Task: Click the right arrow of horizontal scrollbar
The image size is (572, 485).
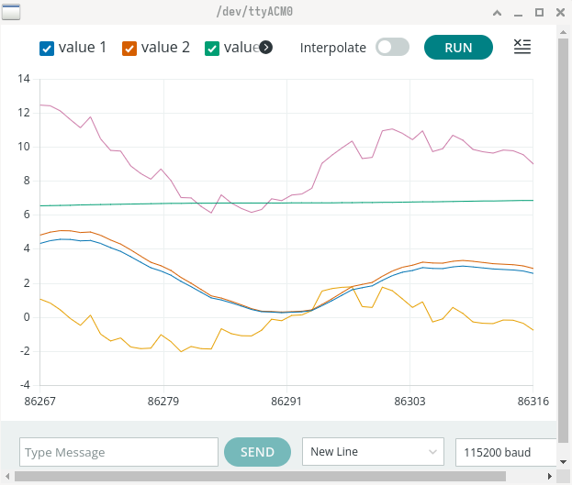Action: [x=552, y=477]
